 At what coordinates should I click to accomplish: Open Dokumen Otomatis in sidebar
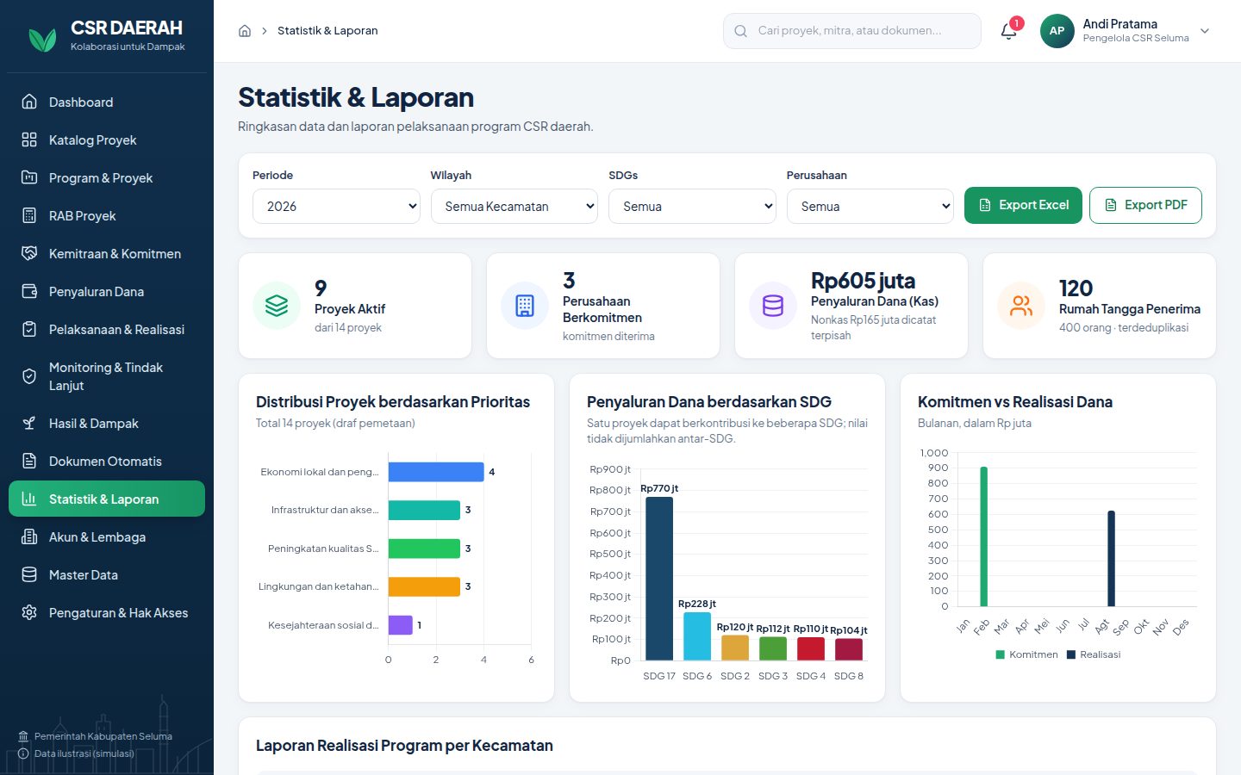107,462
